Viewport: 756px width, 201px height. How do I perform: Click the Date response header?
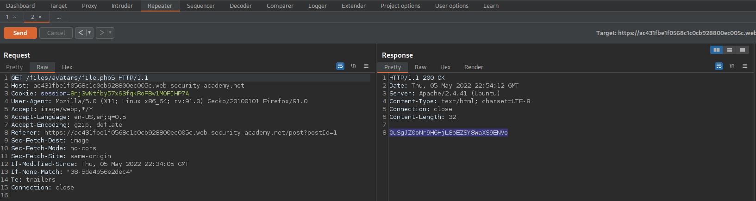pos(454,85)
